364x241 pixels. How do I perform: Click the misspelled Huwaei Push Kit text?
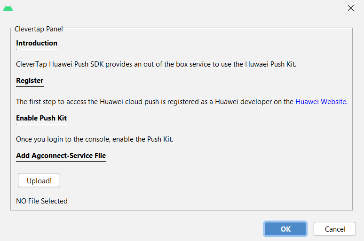271,64
